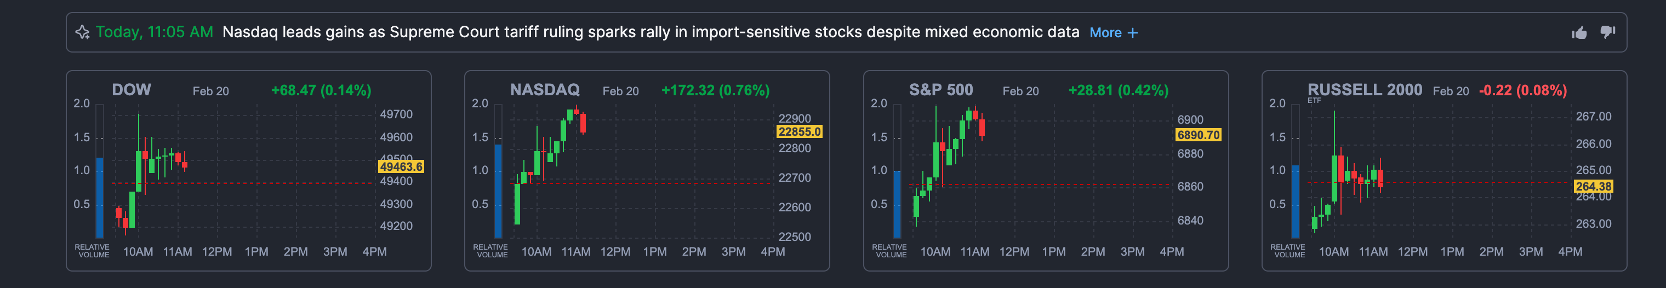The width and height of the screenshot is (1666, 288).
Task: Click the DOW current price label 49463.6
Action: 401,166
